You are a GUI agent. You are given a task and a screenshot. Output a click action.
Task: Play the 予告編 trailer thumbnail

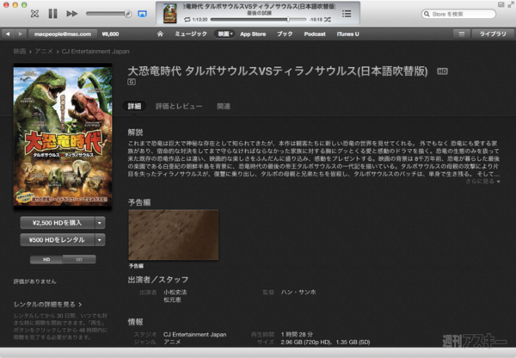(x=174, y=235)
